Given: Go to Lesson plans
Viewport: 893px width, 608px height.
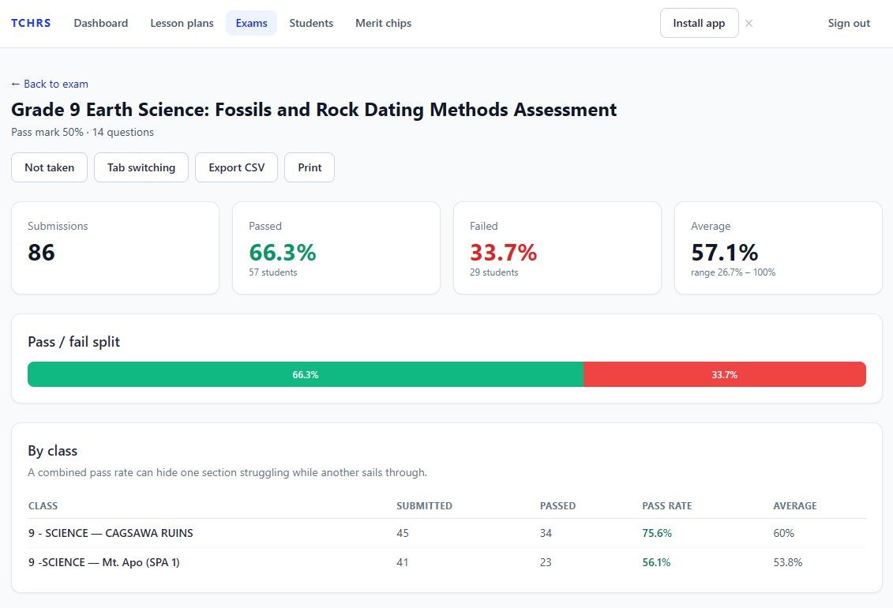Looking at the screenshot, I should pyautogui.click(x=182, y=24).
